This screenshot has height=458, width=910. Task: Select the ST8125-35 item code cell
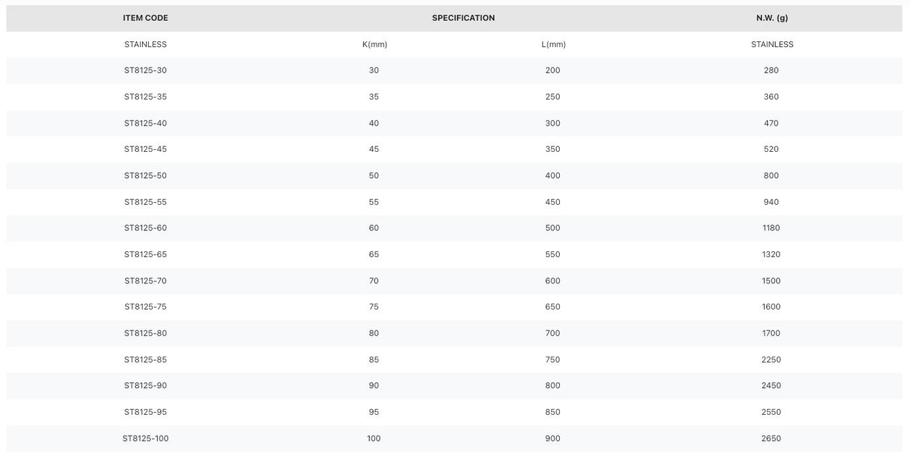(145, 97)
